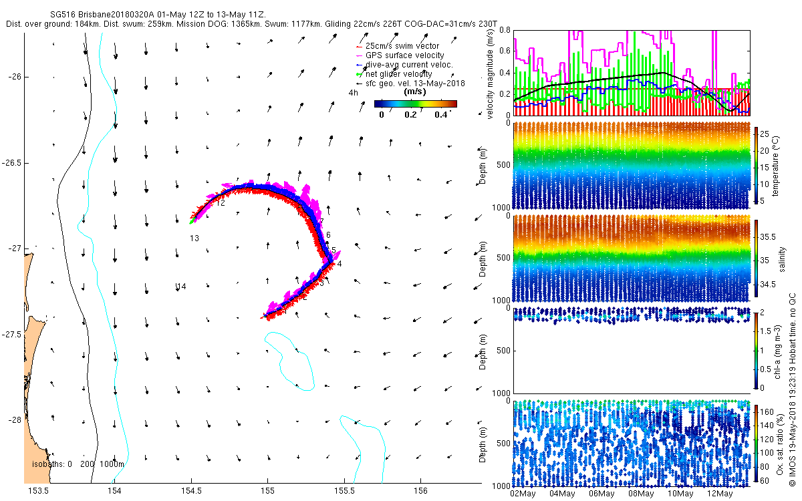This screenshot has width=802, height=501.
Task: Click the '10May' date tick
Action: (x=680, y=493)
